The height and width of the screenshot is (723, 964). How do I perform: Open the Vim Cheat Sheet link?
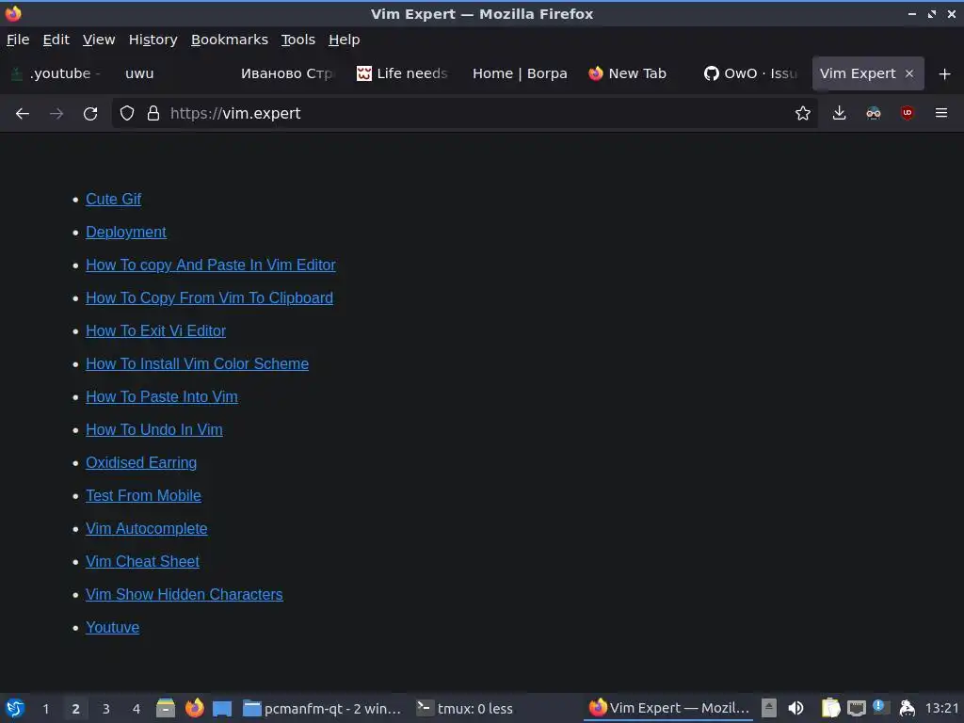pos(143,562)
